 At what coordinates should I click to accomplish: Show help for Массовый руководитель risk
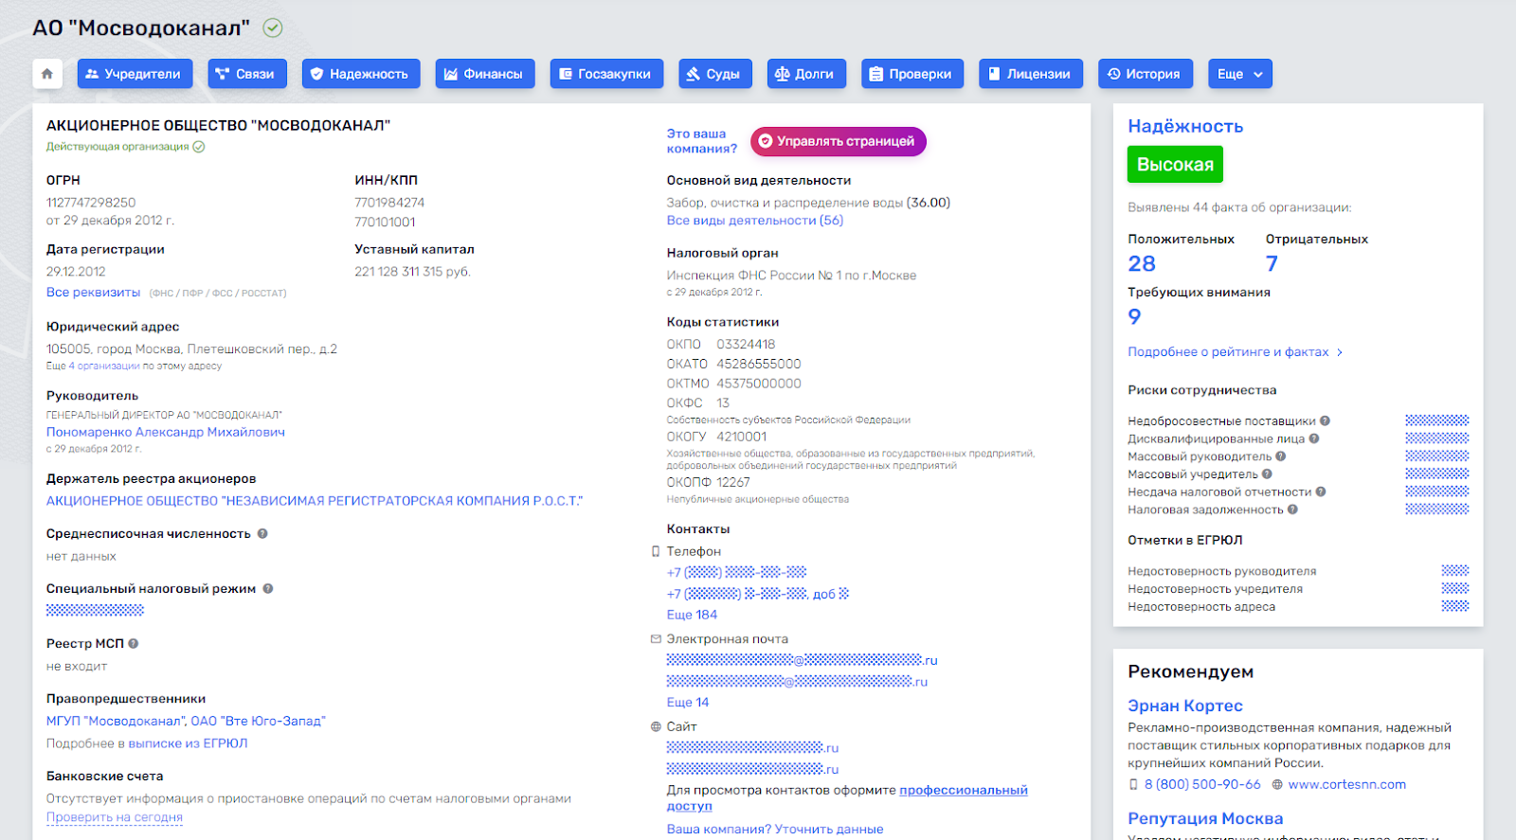click(x=1281, y=456)
